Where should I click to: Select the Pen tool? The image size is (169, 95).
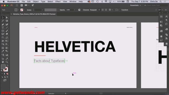point(3,25)
